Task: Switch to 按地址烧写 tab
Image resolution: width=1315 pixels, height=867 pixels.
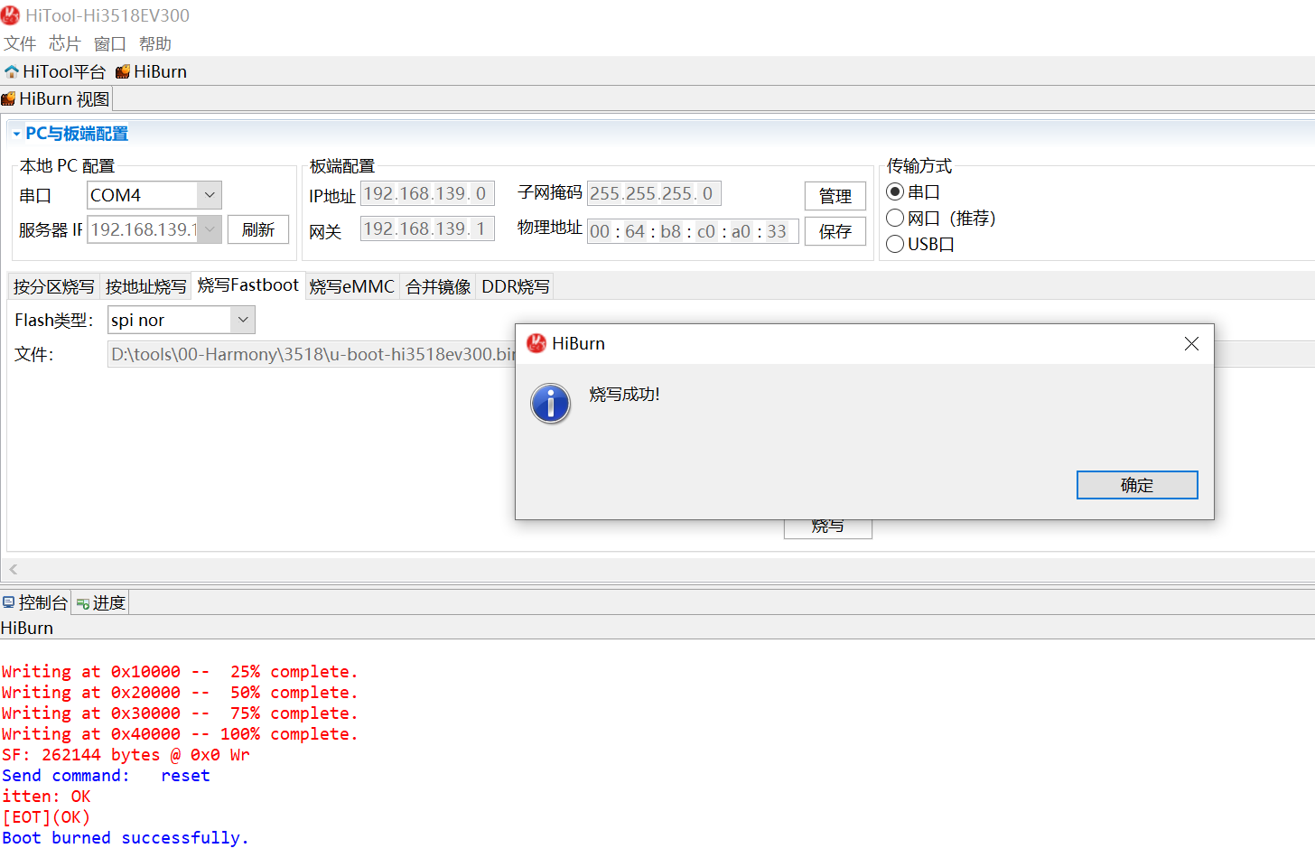Action: (145, 286)
